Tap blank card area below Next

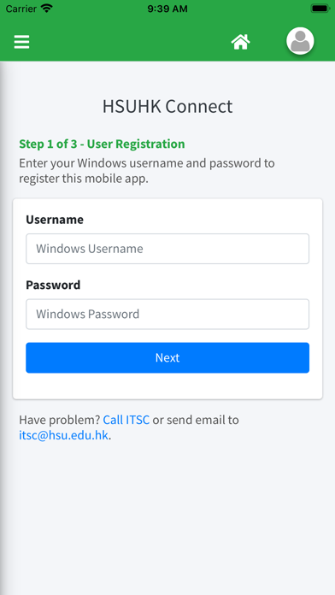point(167,386)
